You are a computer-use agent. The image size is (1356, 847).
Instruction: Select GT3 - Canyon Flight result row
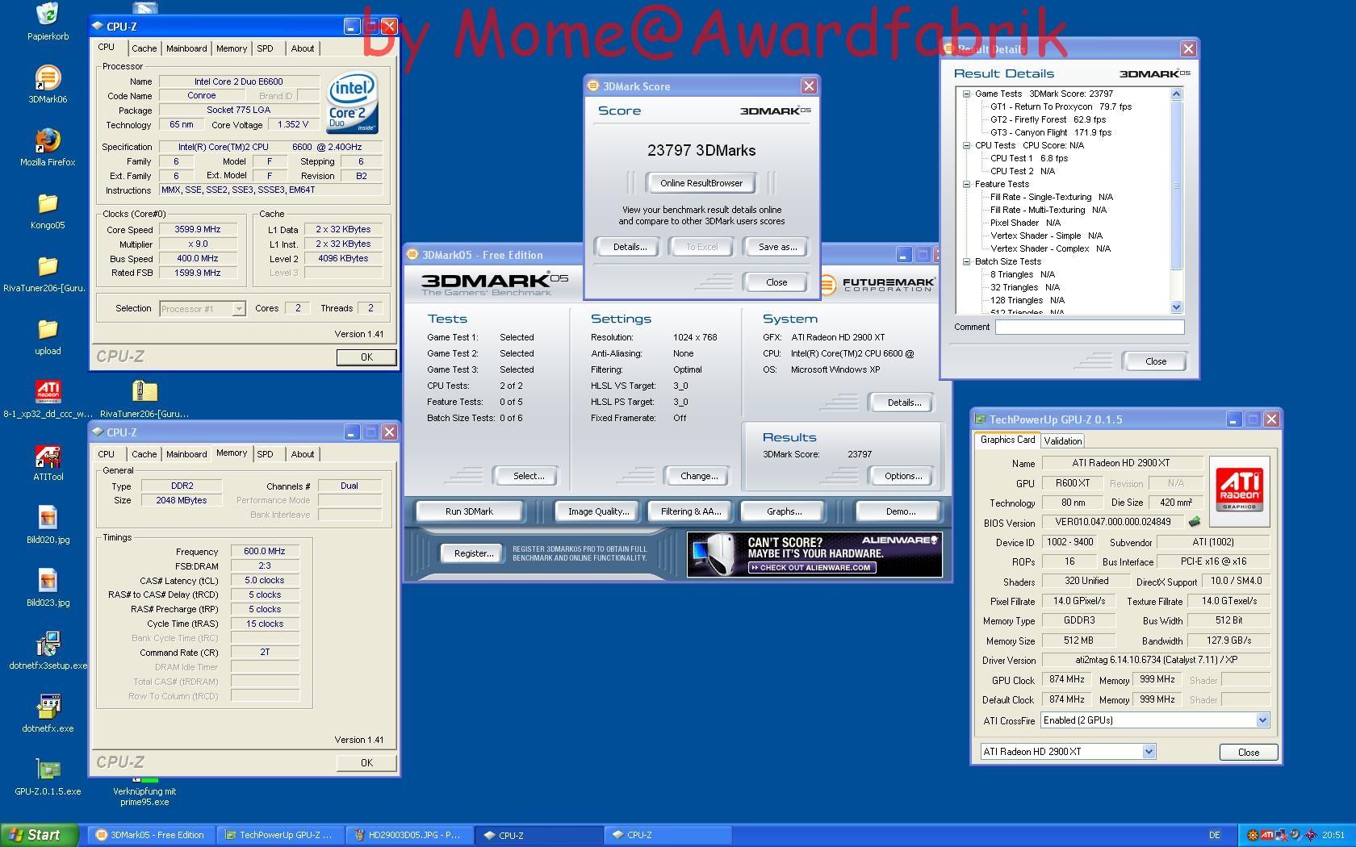[1050, 132]
